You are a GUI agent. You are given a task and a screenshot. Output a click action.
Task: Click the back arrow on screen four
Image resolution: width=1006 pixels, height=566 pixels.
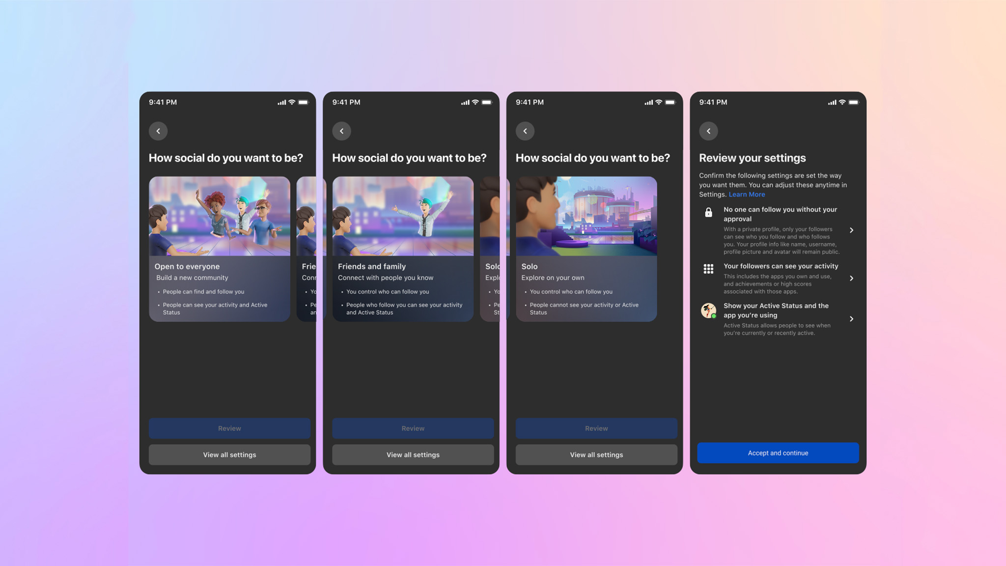tap(708, 131)
